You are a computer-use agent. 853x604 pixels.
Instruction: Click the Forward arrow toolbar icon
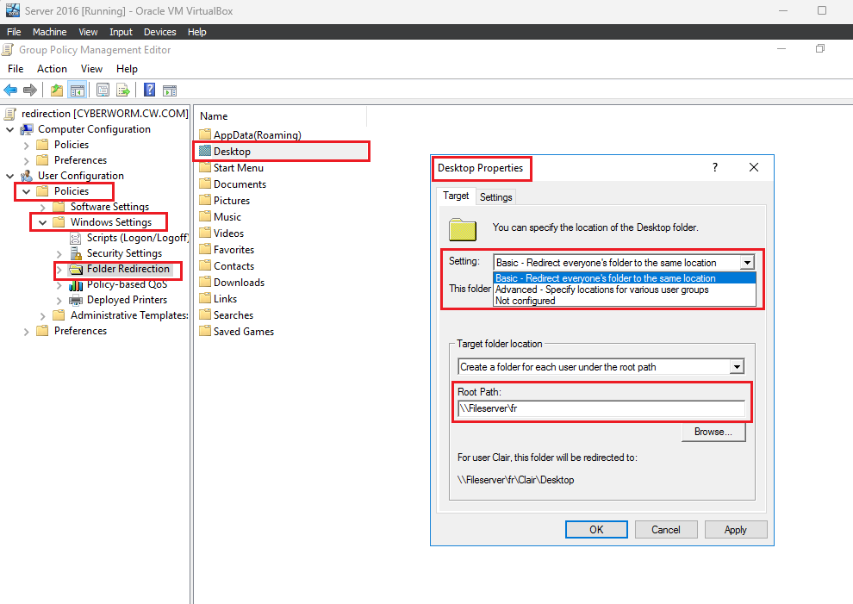click(x=30, y=90)
